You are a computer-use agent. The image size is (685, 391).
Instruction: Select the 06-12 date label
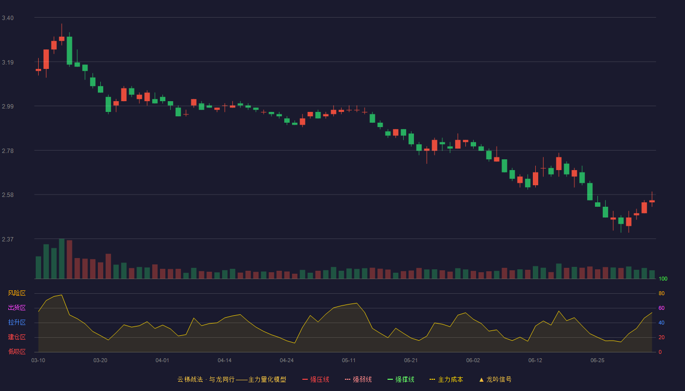pos(535,360)
